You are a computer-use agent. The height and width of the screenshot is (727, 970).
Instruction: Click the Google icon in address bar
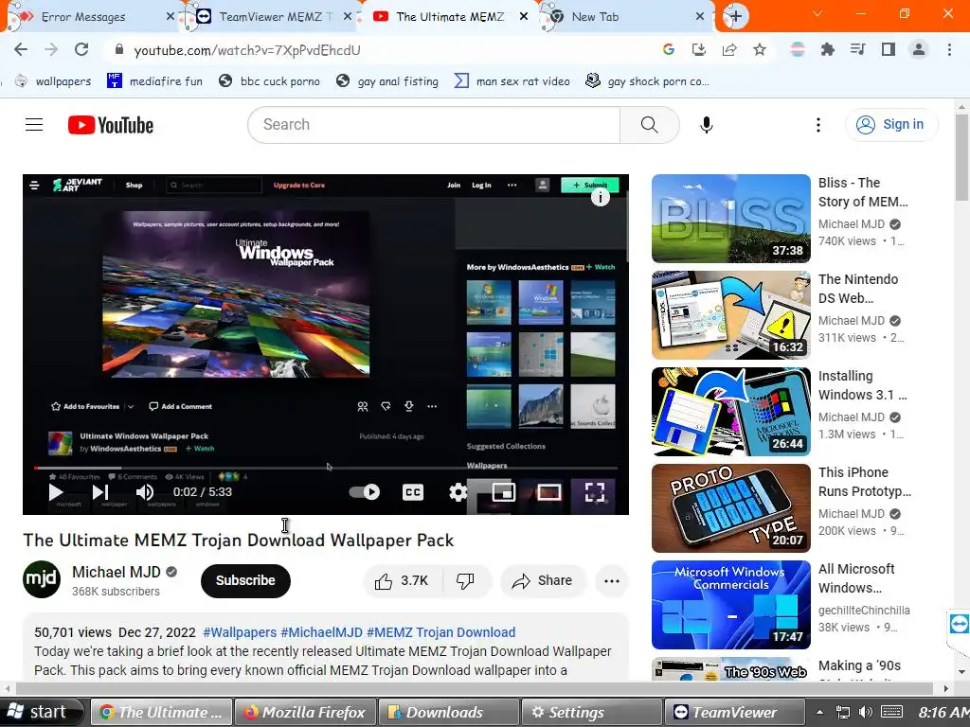[668, 49]
